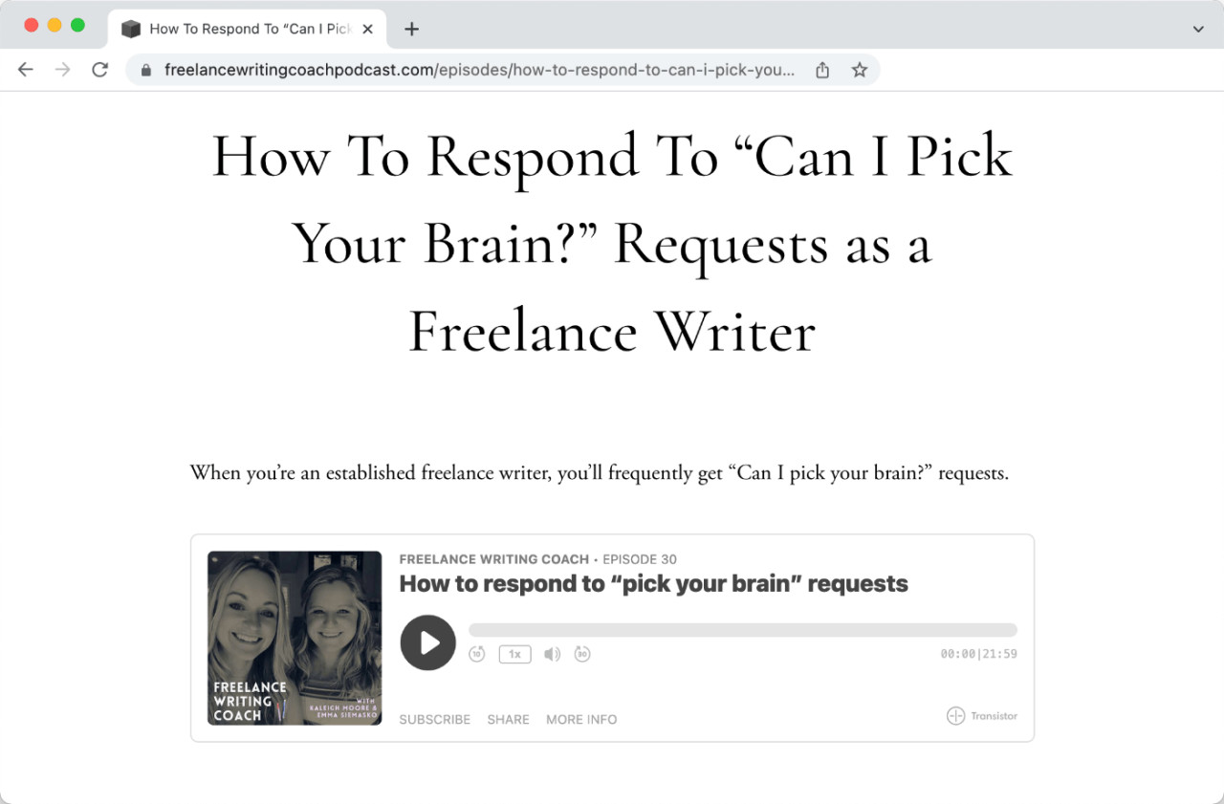Viewport: 1224px width, 804px height.
Task: Open the SUBSCRIBE options
Action: coord(435,719)
